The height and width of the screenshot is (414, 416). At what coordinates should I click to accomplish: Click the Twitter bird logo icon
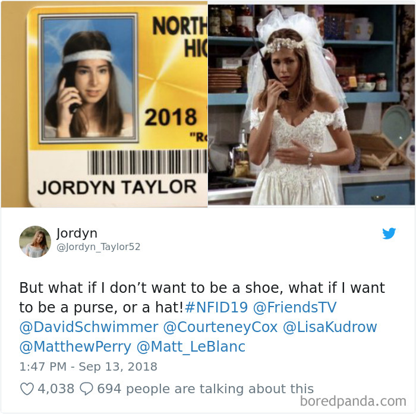[389, 233]
